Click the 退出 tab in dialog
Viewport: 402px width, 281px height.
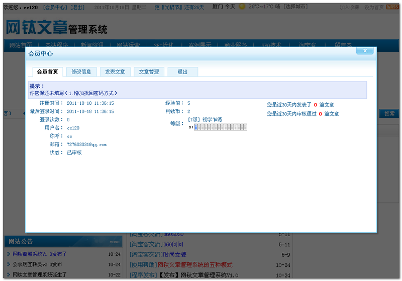[182, 72]
